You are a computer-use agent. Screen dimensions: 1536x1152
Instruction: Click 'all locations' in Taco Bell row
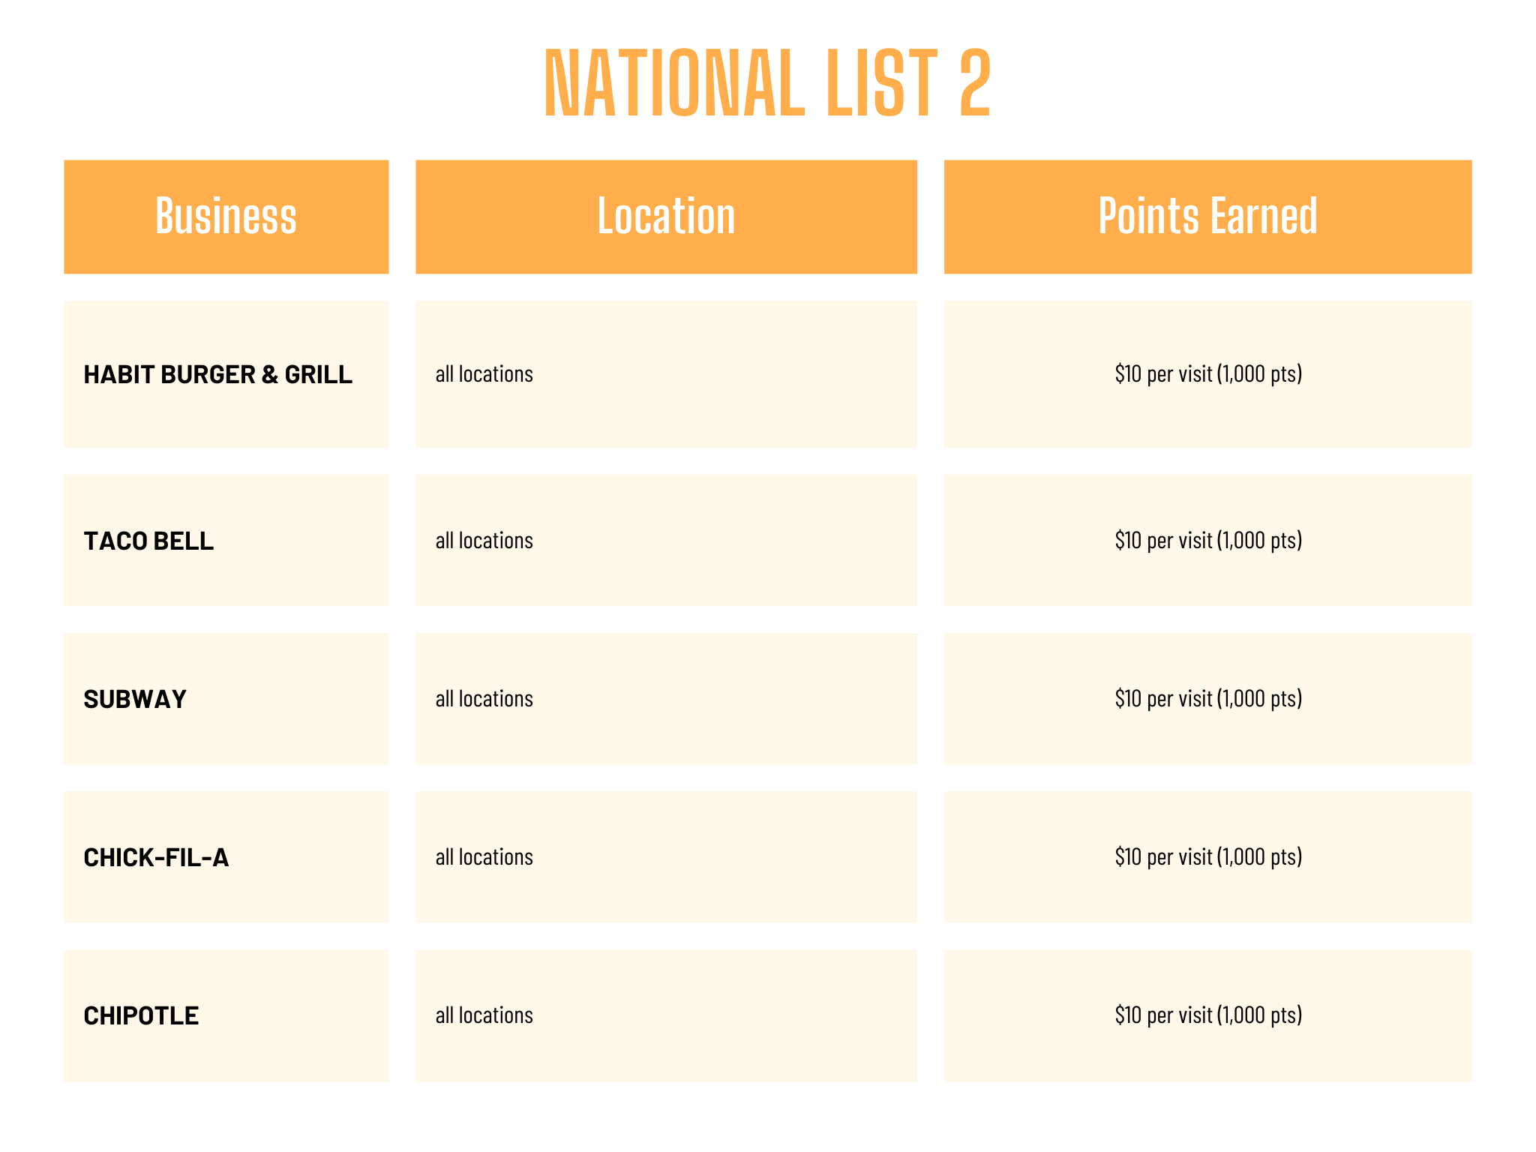click(x=484, y=541)
